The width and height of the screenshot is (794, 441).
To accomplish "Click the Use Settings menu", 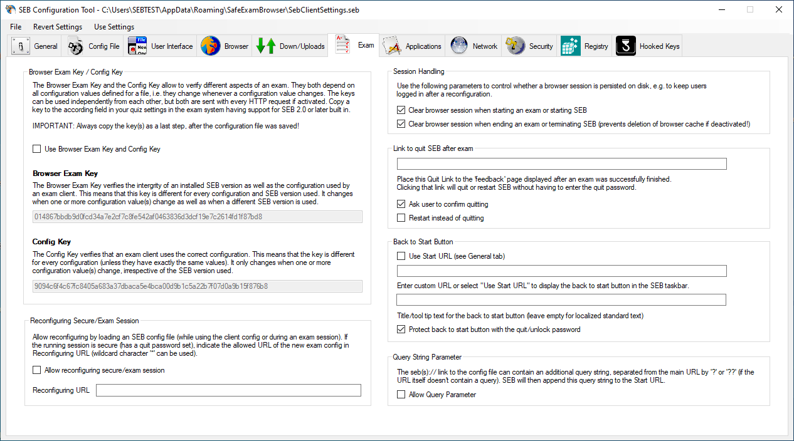I will 114,27.
